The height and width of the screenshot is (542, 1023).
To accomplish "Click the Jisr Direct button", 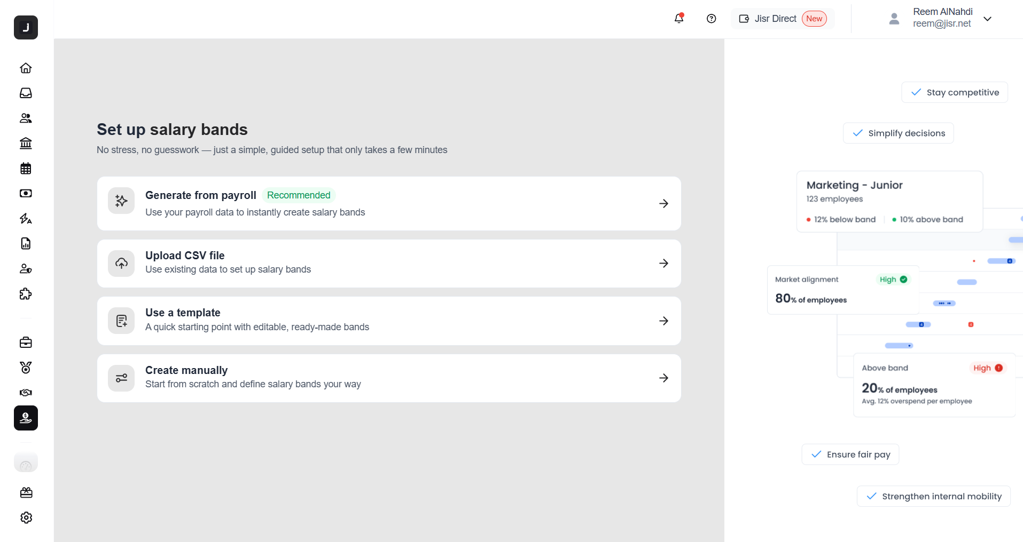I will coord(783,19).
